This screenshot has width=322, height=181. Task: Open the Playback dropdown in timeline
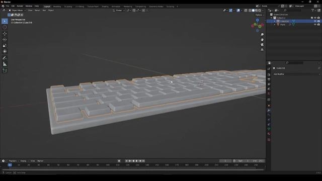14,161
